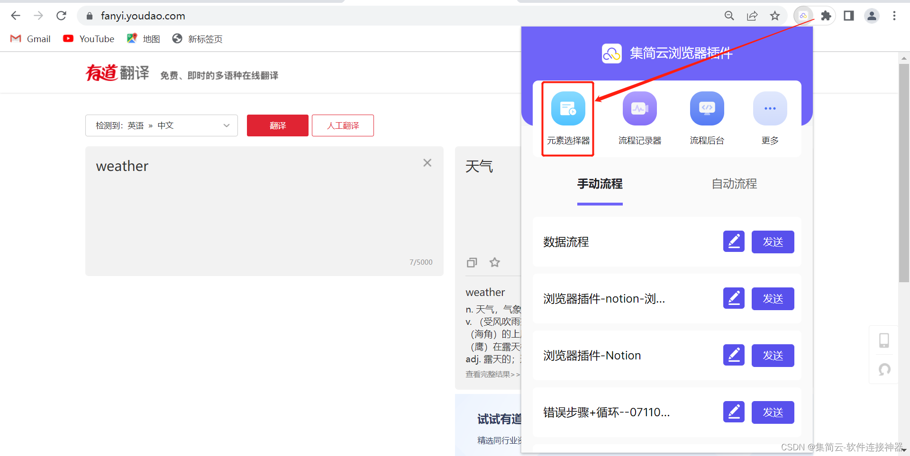910x456 pixels.
Task: Switch to the 自动流程 tab
Action: (x=734, y=184)
